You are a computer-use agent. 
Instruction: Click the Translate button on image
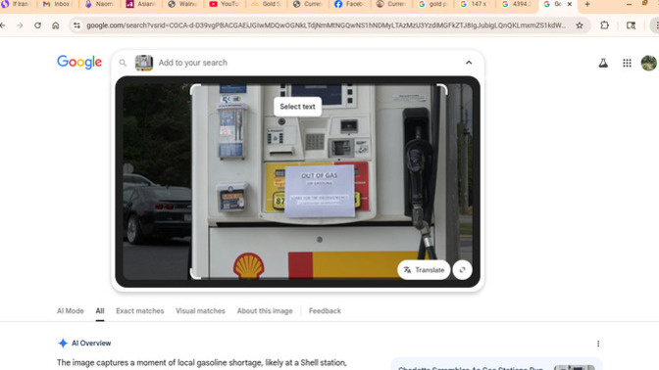point(424,270)
